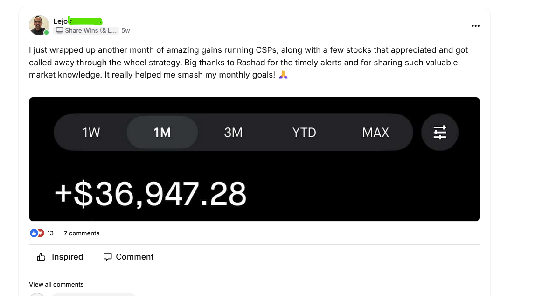Choose the 3M time range

233,133
